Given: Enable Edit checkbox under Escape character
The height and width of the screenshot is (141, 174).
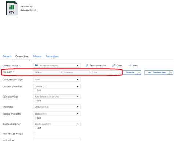Looking at the screenshot, I should (x=35, y=117).
